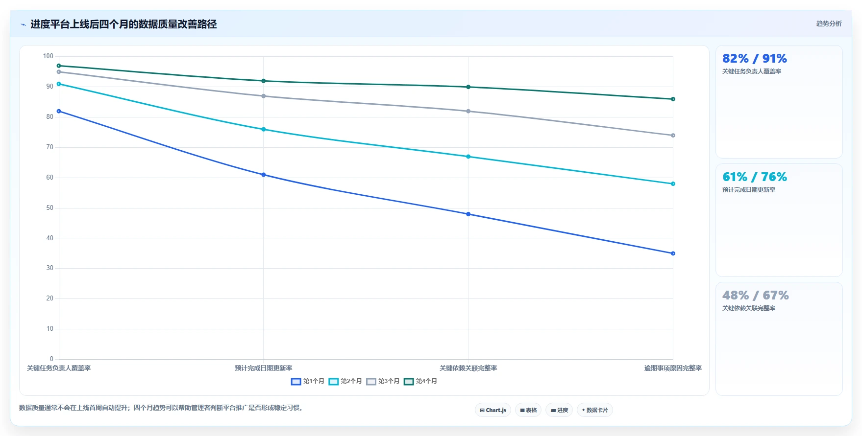
Task: Click the 关键任务负责人覆盖率 axis label
Action: tap(59, 368)
